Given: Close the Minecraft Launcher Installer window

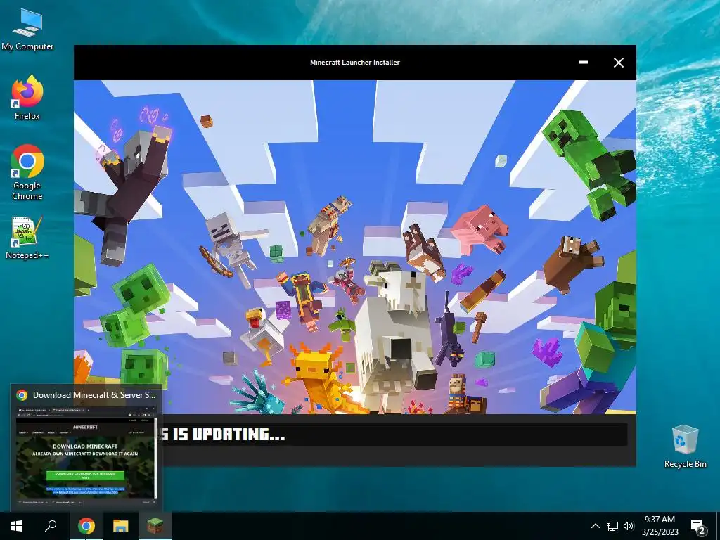Looking at the screenshot, I should pos(619,63).
